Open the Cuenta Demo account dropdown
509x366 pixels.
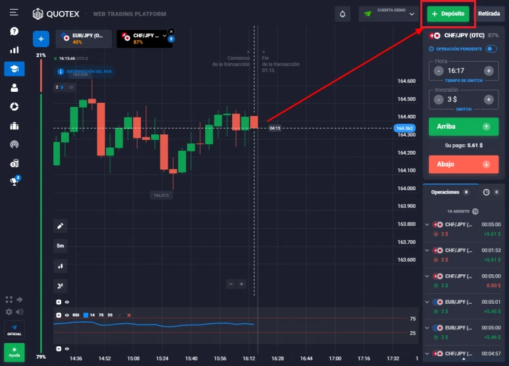click(389, 14)
